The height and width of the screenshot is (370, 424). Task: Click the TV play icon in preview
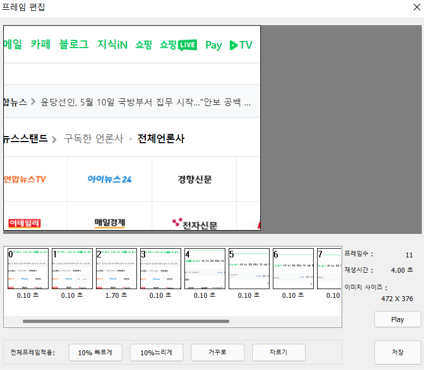[234, 45]
